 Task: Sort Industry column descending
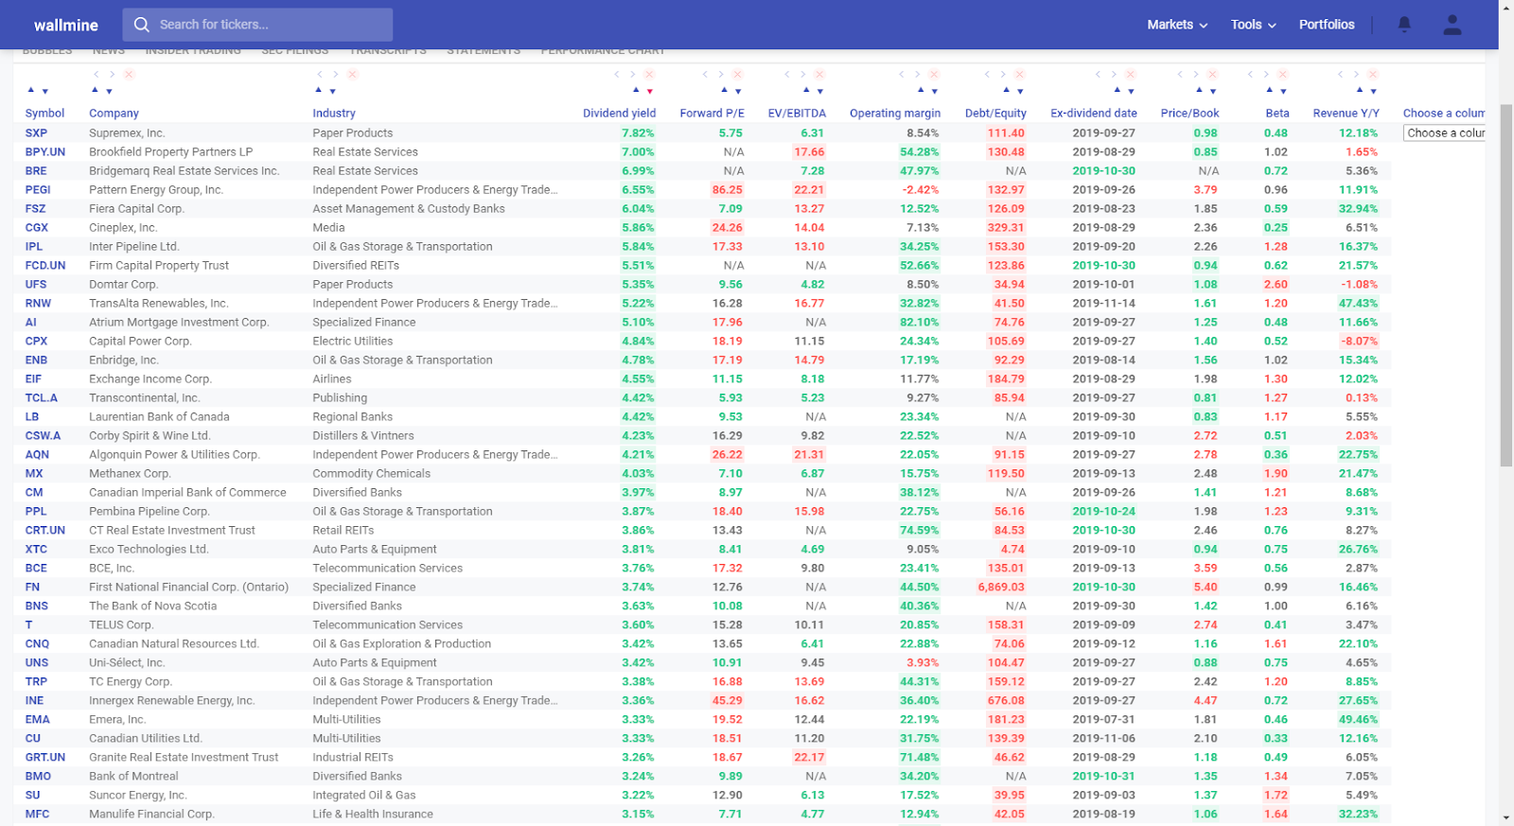332,92
